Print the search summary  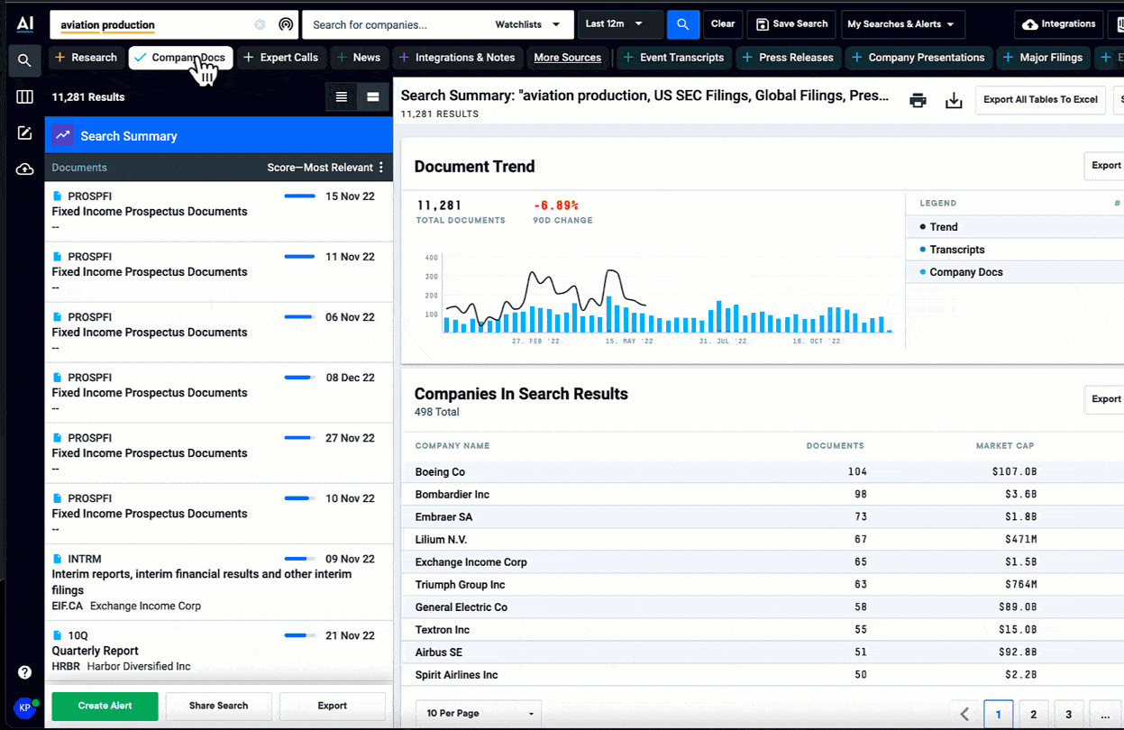(x=918, y=100)
